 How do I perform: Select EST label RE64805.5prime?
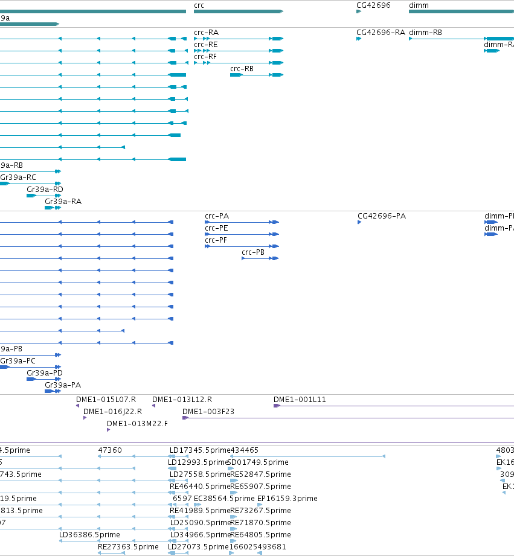[x=261, y=535]
